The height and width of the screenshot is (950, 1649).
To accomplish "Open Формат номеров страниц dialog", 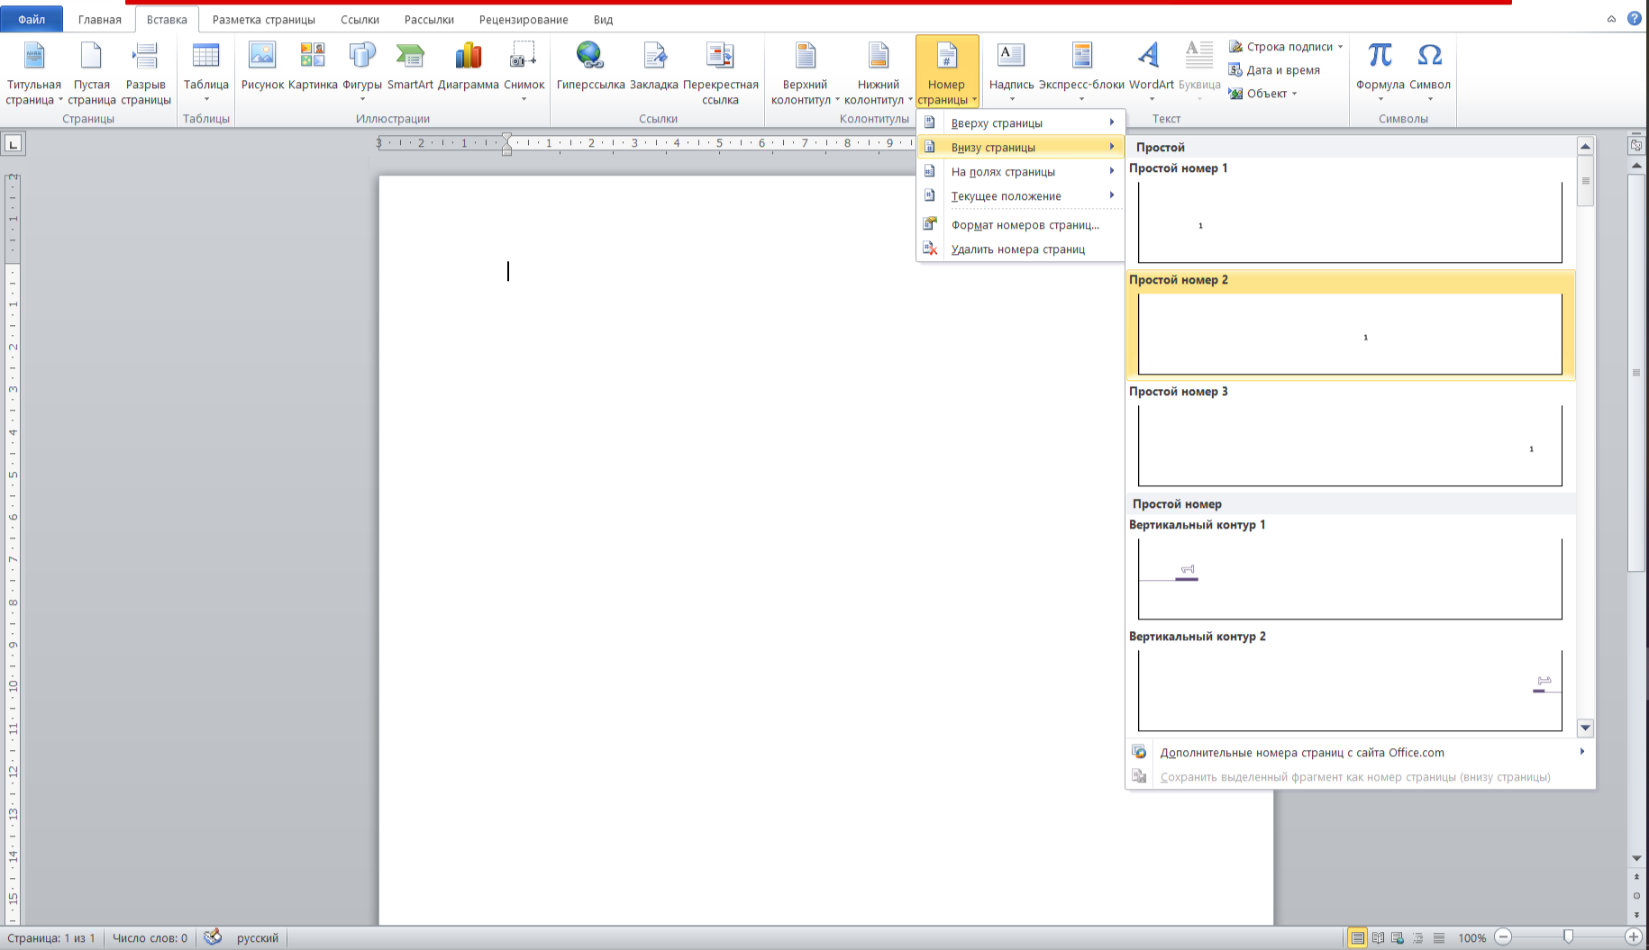I will (1025, 225).
